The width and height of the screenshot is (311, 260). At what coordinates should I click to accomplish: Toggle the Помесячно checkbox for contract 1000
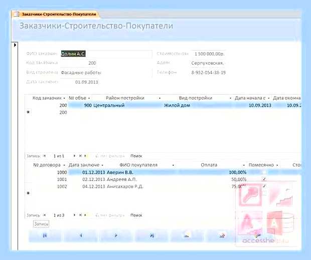[264, 172]
